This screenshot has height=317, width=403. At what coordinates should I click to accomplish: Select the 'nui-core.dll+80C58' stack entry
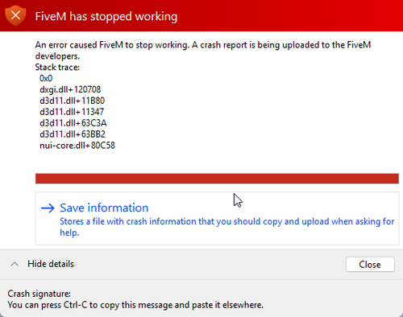pyautogui.click(x=77, y=146)
